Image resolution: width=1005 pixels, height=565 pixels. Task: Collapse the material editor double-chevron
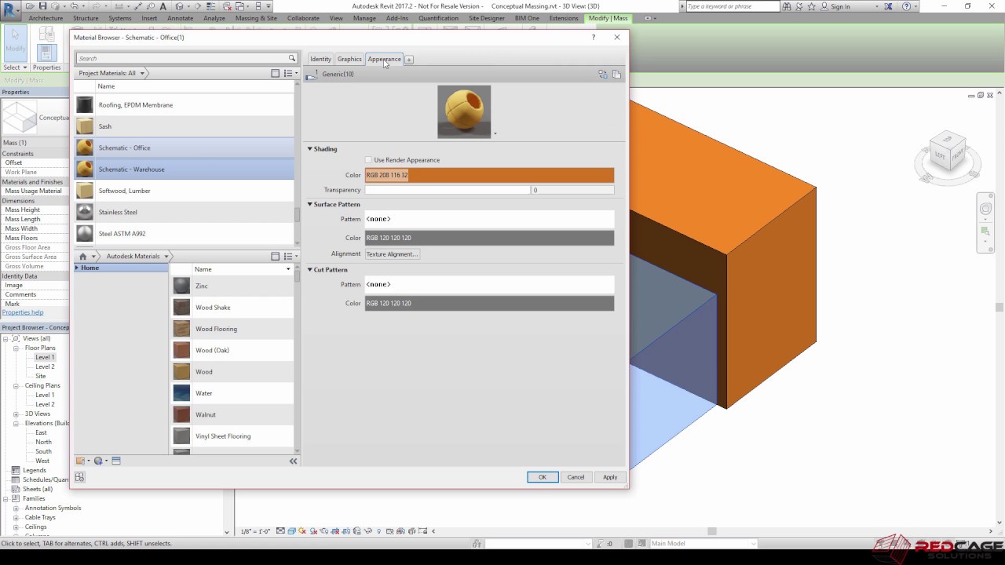[x=294, y=461]
